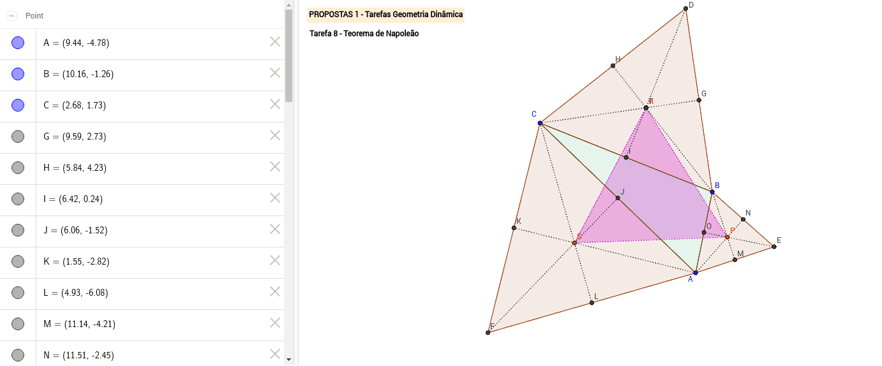Show point G using its visibility circle

click(18, 136)
